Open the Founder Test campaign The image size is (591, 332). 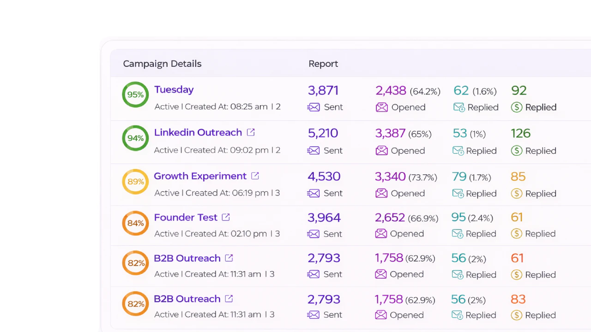point(186,217)
